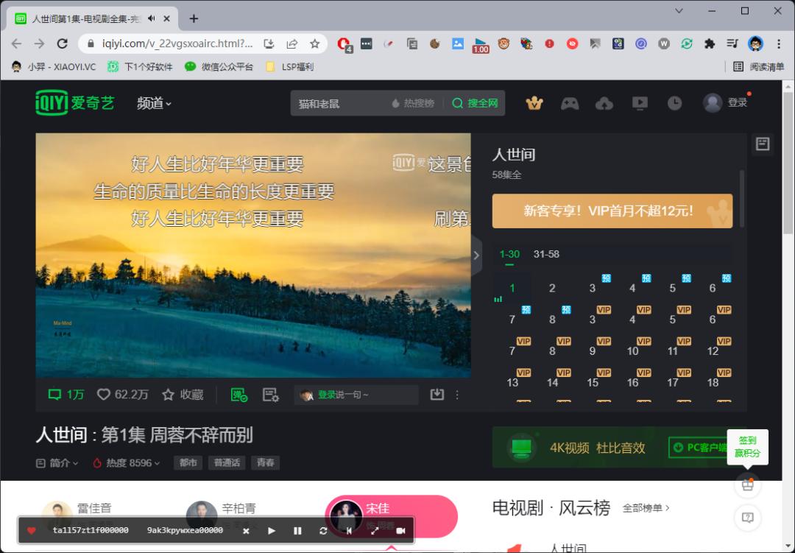Click the screenshot settings gear icon
Screen dimensions: 795x553
[x=272, y=394]
